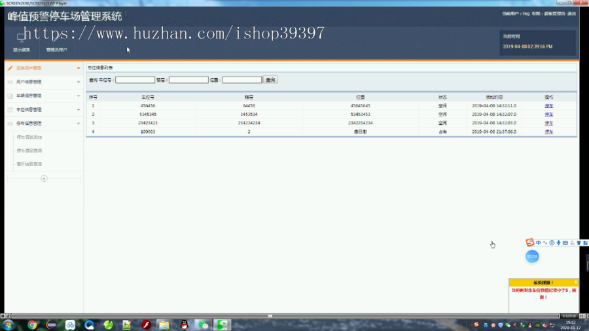The height and width of the screenshot is (331, 589).
Task: Click the 添加时间 column header
Action: (x=494, y=97)
